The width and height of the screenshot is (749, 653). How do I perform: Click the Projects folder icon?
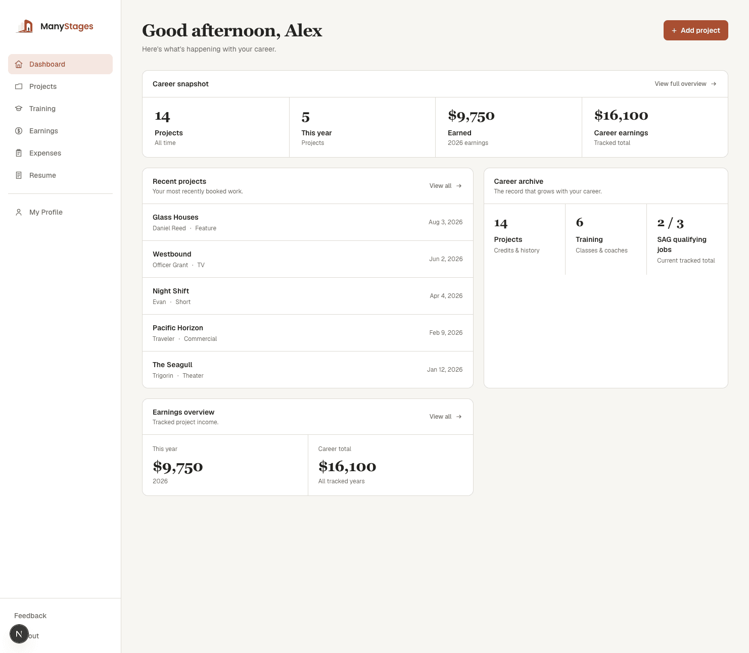[x=19, y=86]
